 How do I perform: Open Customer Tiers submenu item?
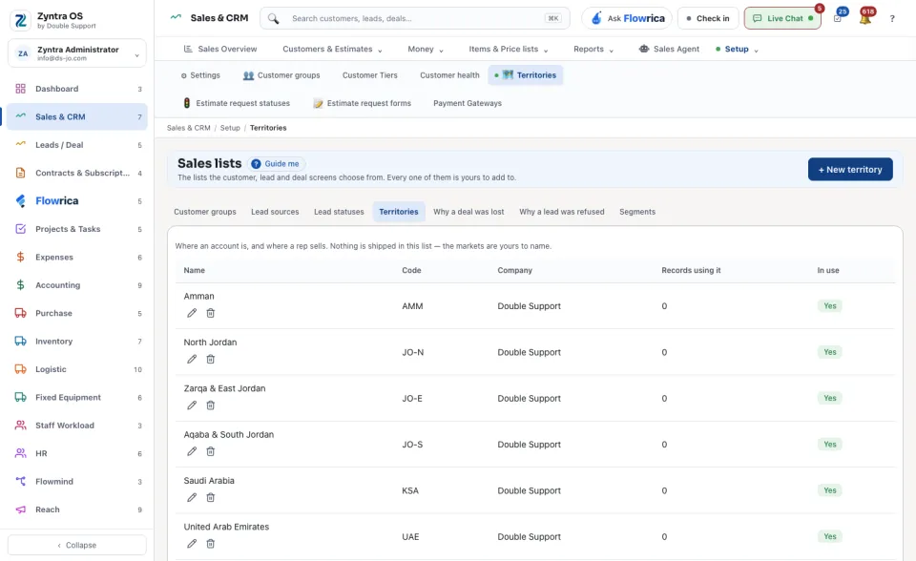click(370, 75)
